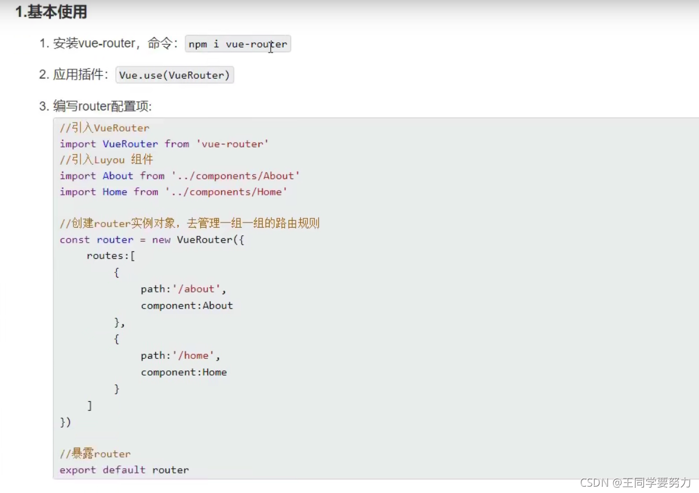
Task: Click the line 'const router = new VueRouter({'
Action: point(152,240)
